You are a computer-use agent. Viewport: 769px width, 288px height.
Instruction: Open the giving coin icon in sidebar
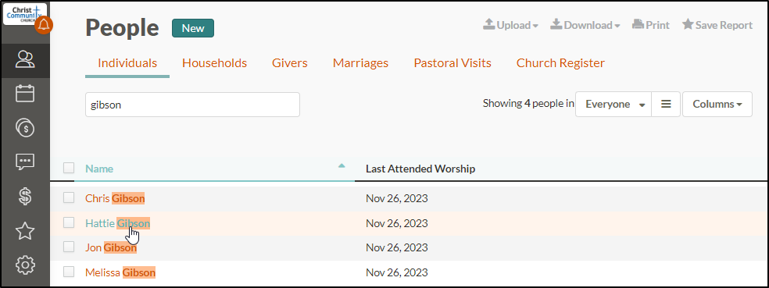coord(25,128)
